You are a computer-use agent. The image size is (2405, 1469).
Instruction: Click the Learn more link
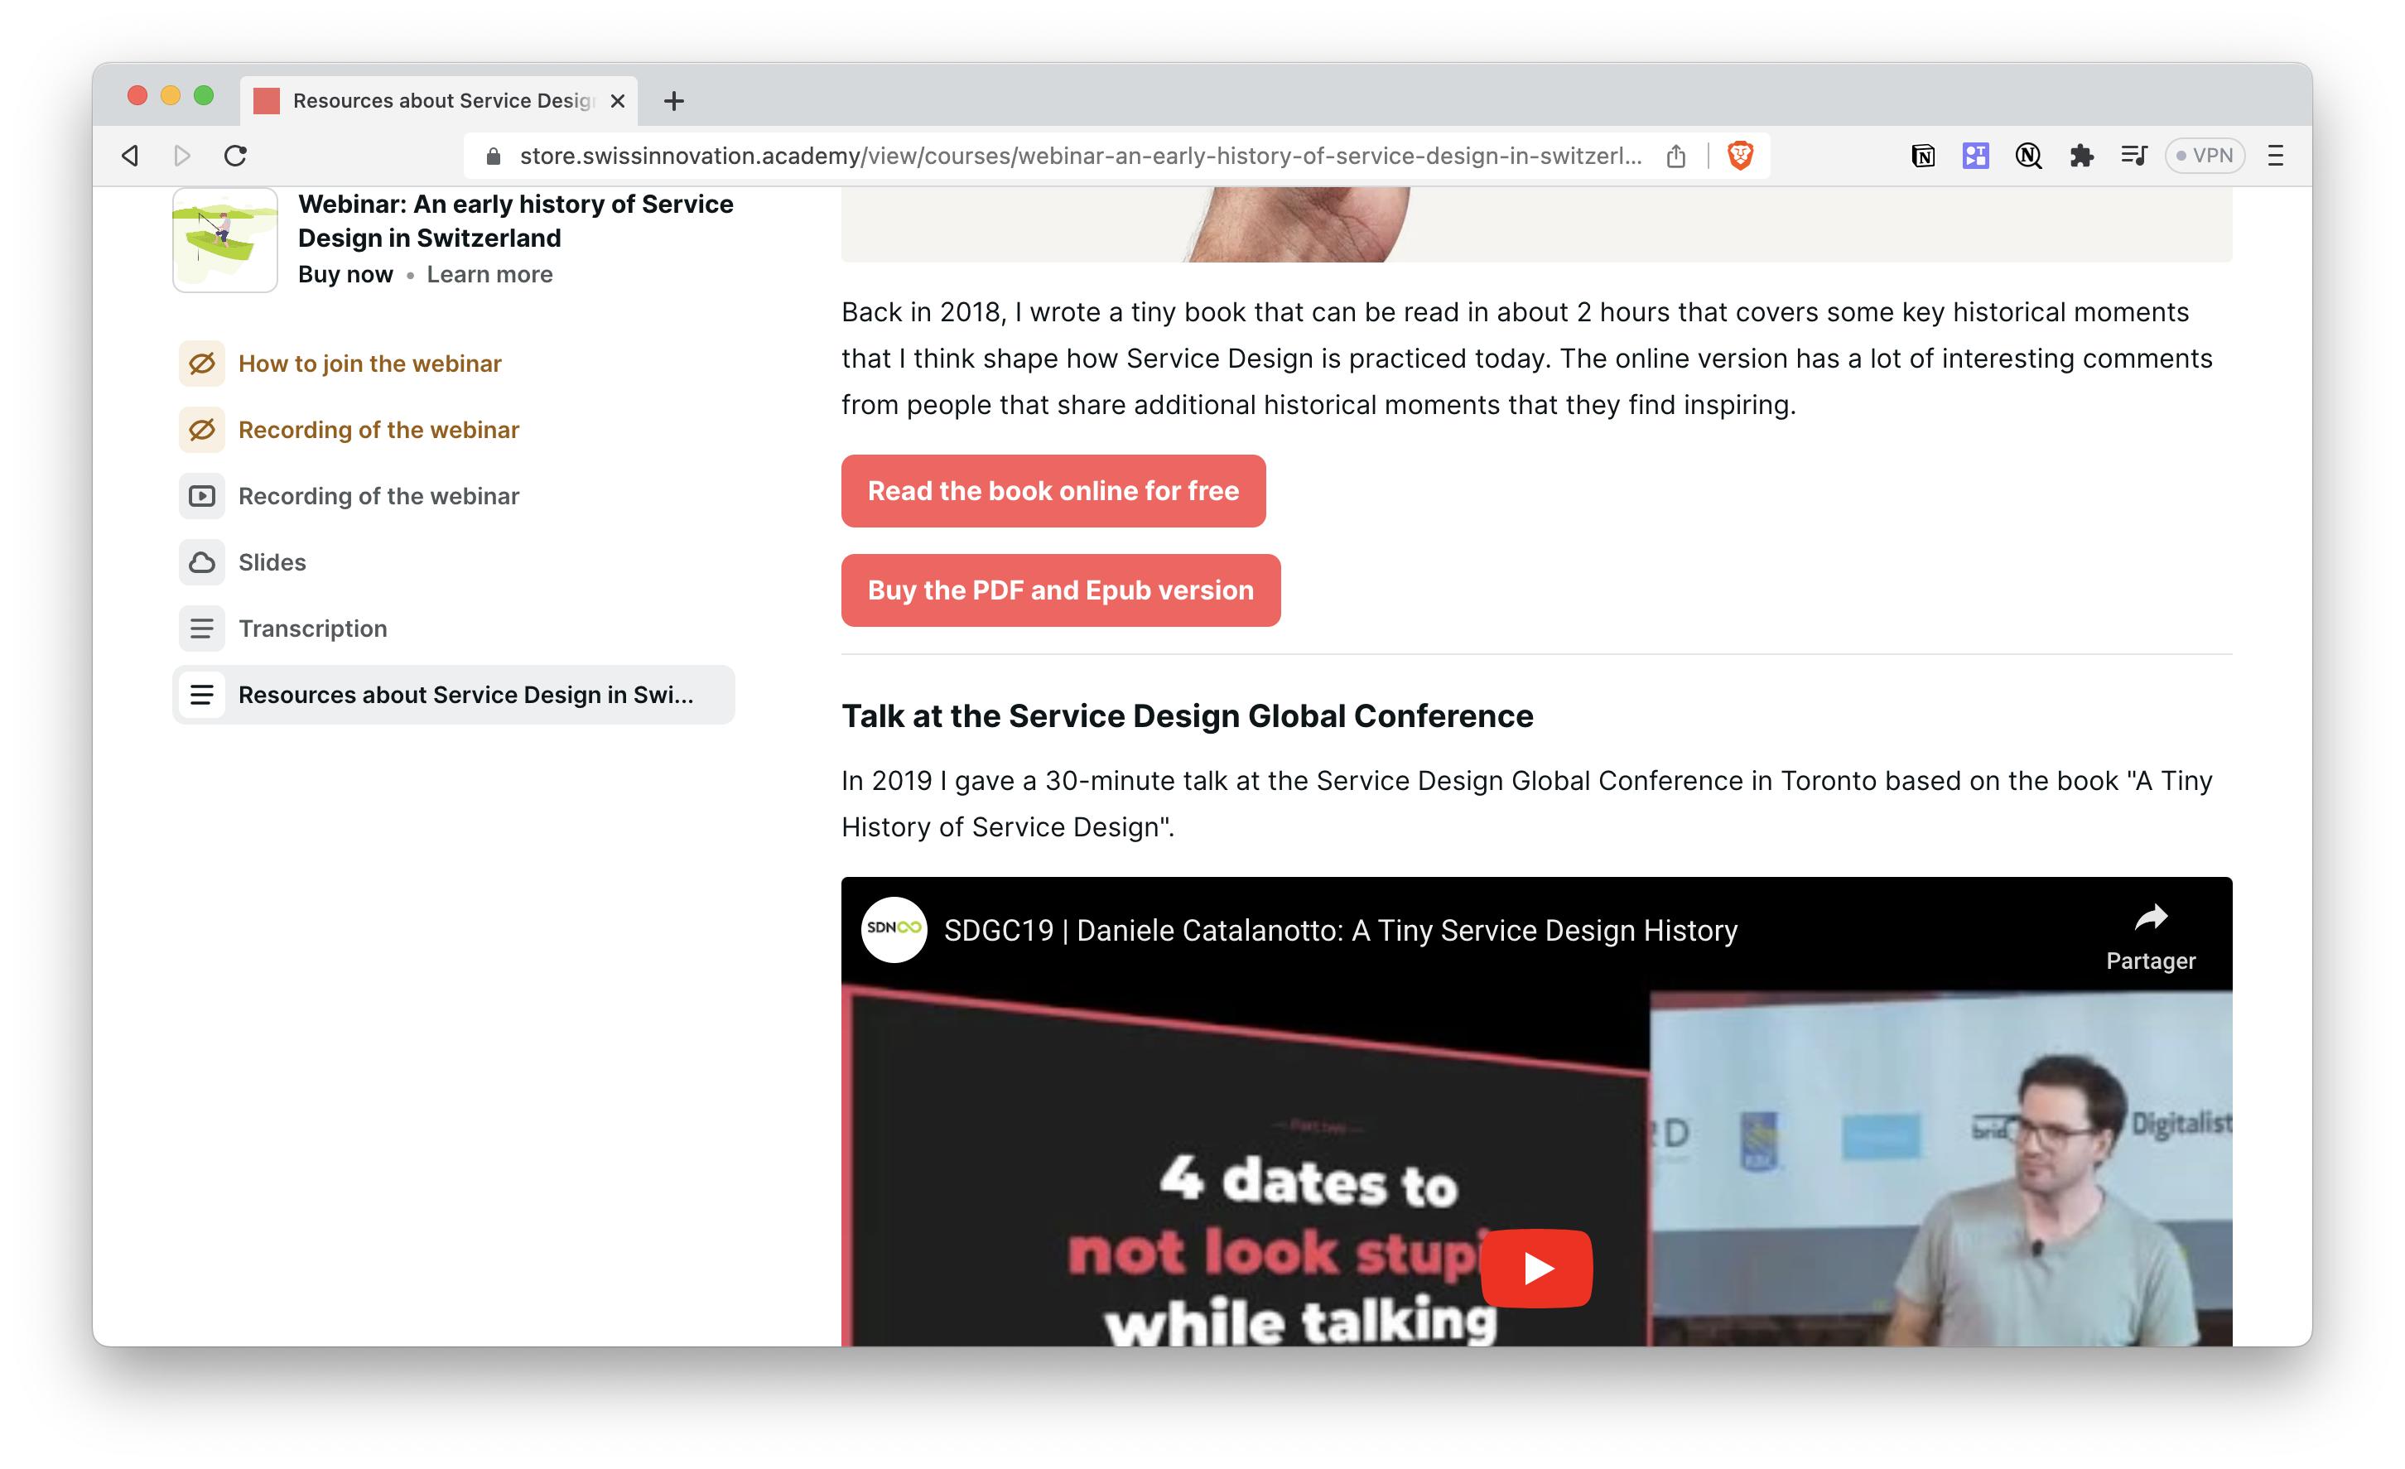pos(489,274)
